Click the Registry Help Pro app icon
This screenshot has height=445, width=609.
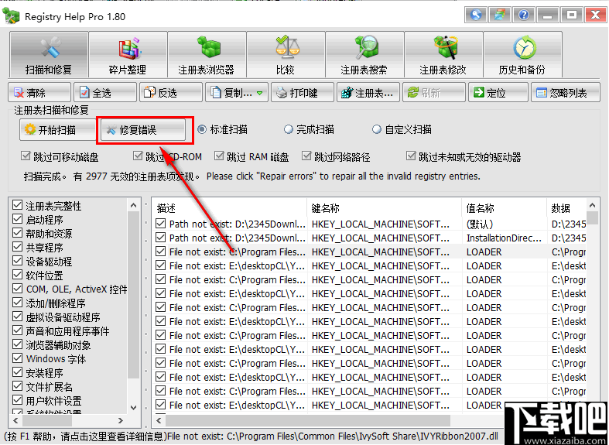[11, 16]
